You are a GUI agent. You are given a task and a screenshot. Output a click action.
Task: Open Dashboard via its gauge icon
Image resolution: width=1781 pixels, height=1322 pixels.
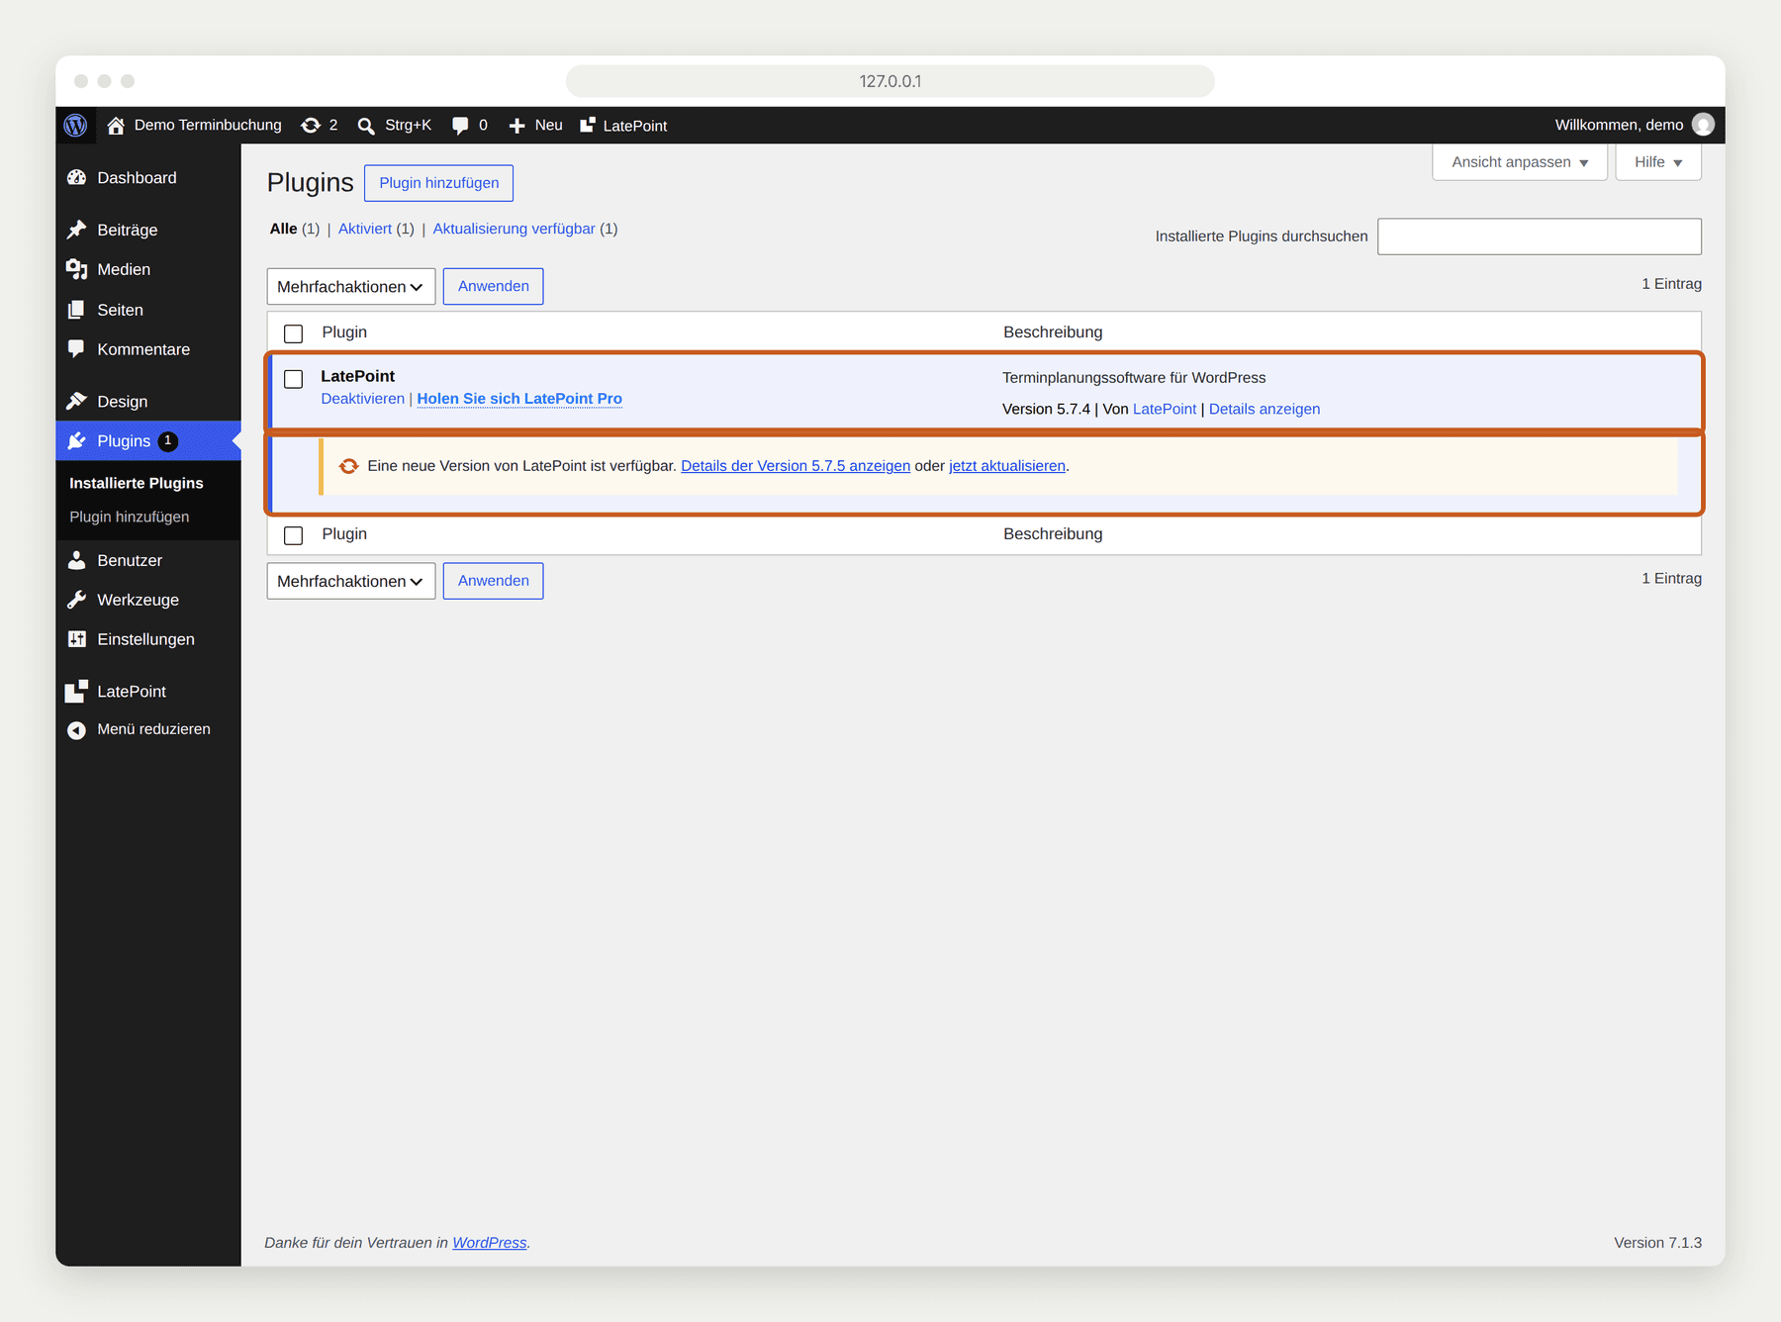point(77,178)
